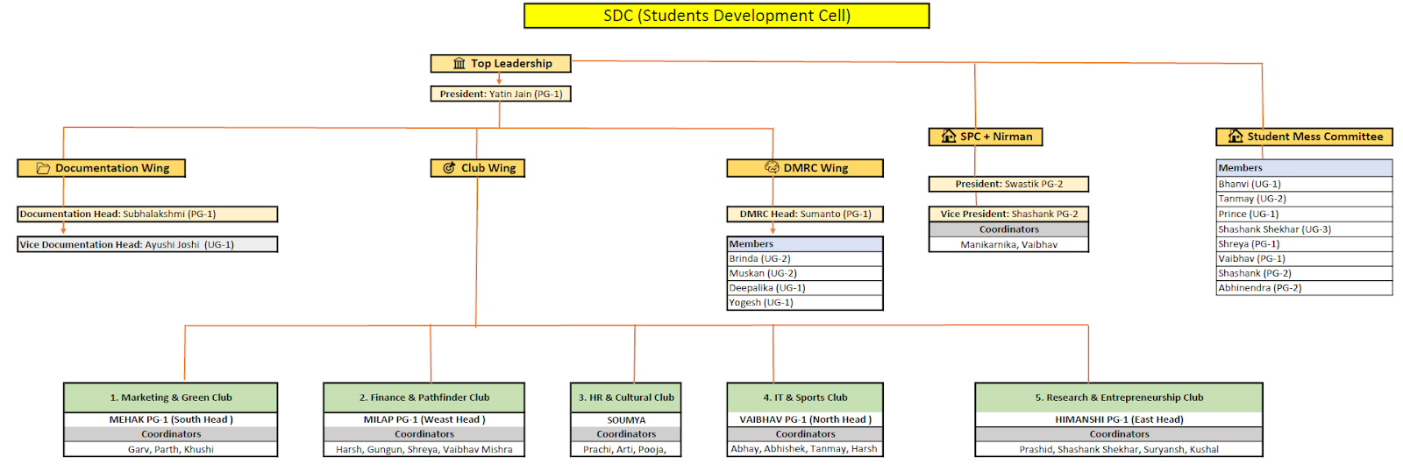Select the President: Yatin Jain box
This screenshot has width=1403, height=471.
[x=501, y=94]
